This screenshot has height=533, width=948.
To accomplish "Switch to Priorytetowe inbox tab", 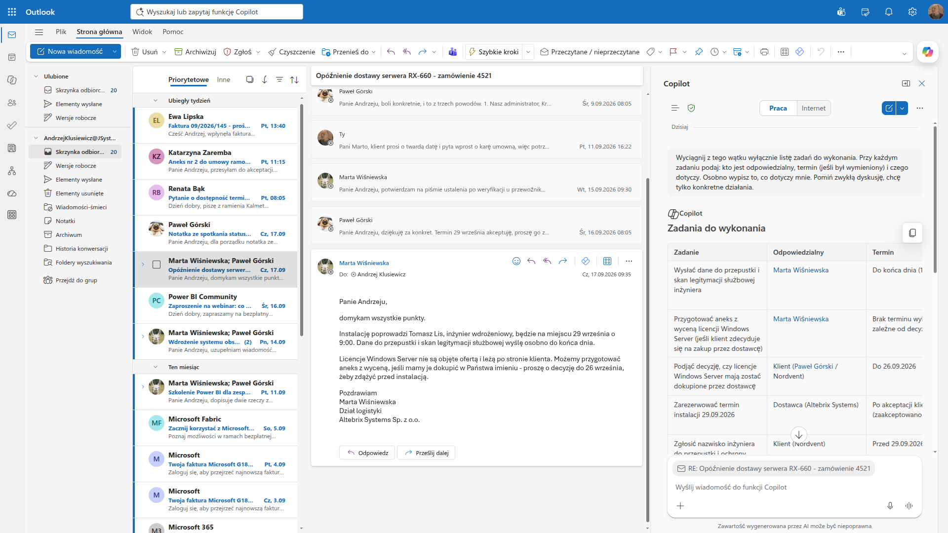I will click(189, 79).
